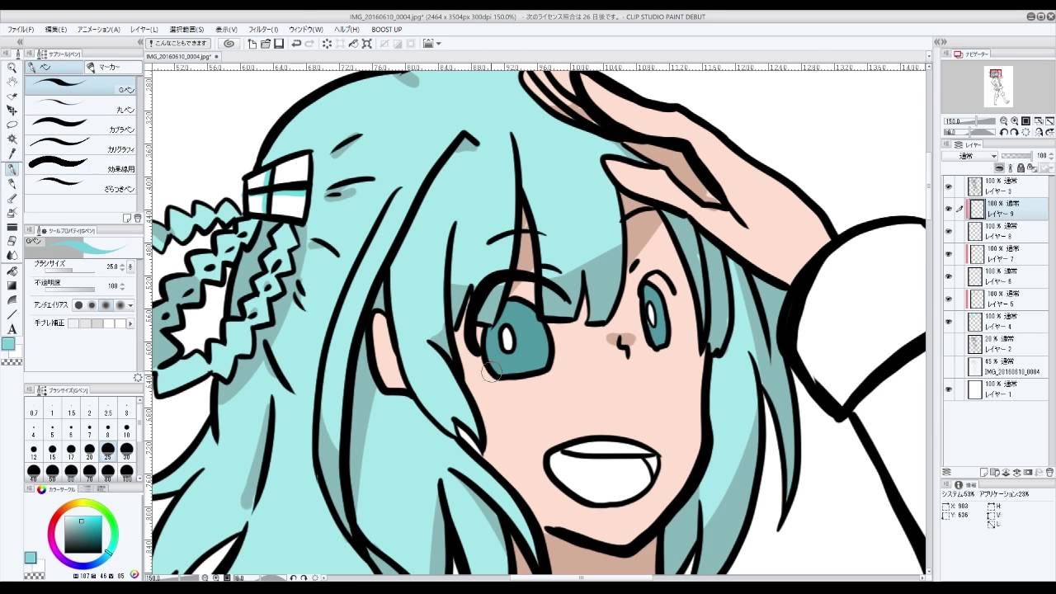Click the CLIP STUDIO spiral icon

[229, 44]
